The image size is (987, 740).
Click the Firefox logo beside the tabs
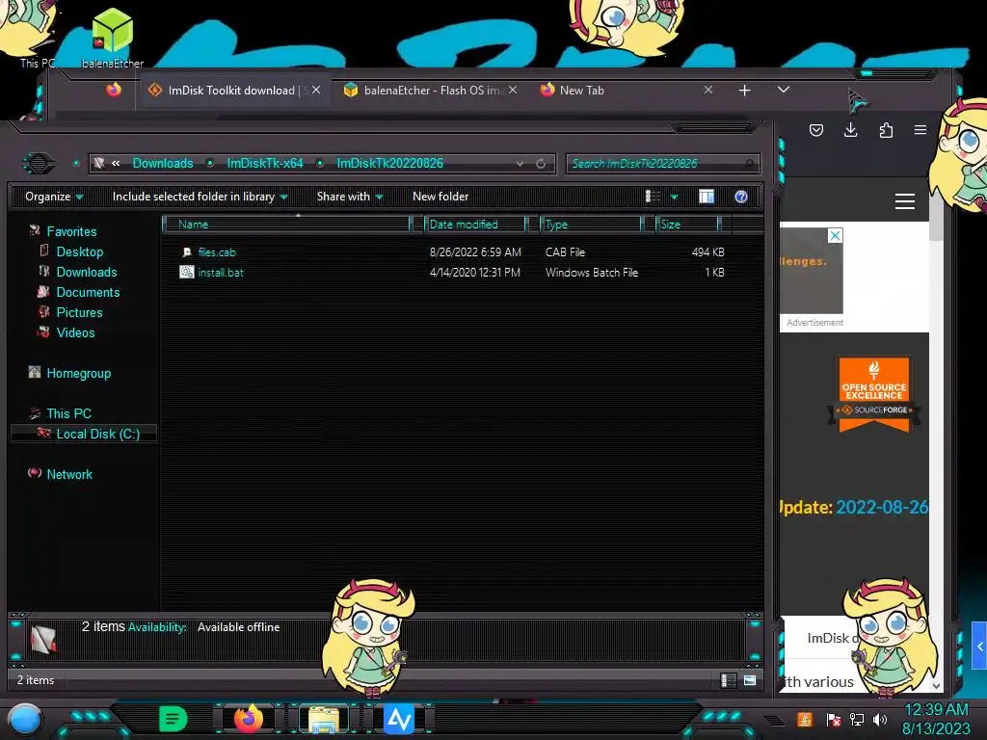tap(114, 90)
